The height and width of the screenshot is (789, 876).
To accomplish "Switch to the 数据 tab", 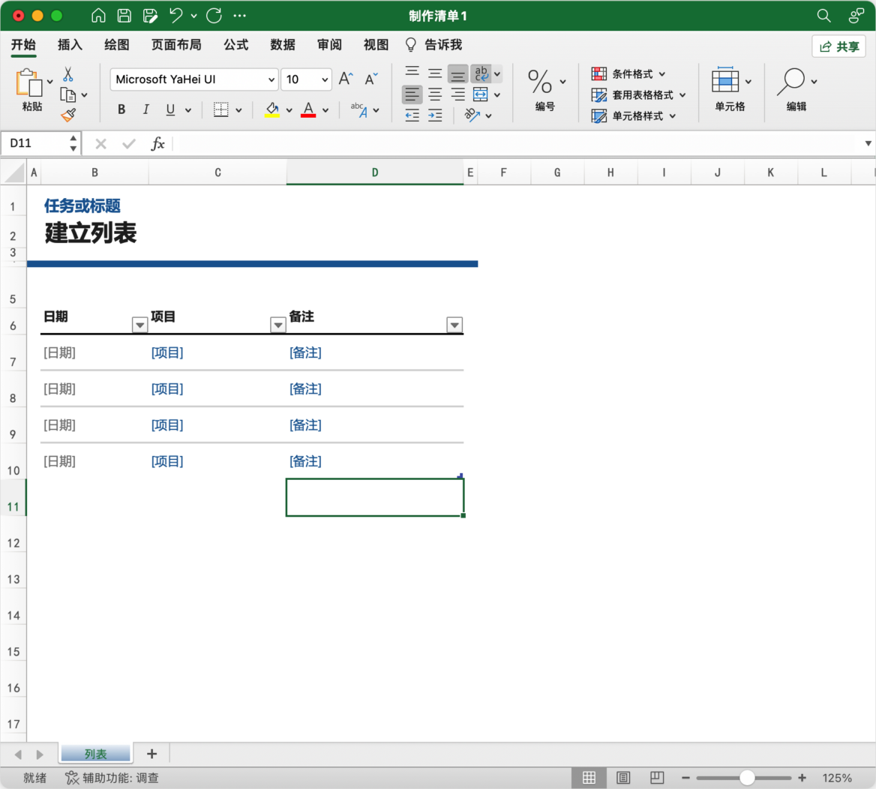I will pos(283,45).
